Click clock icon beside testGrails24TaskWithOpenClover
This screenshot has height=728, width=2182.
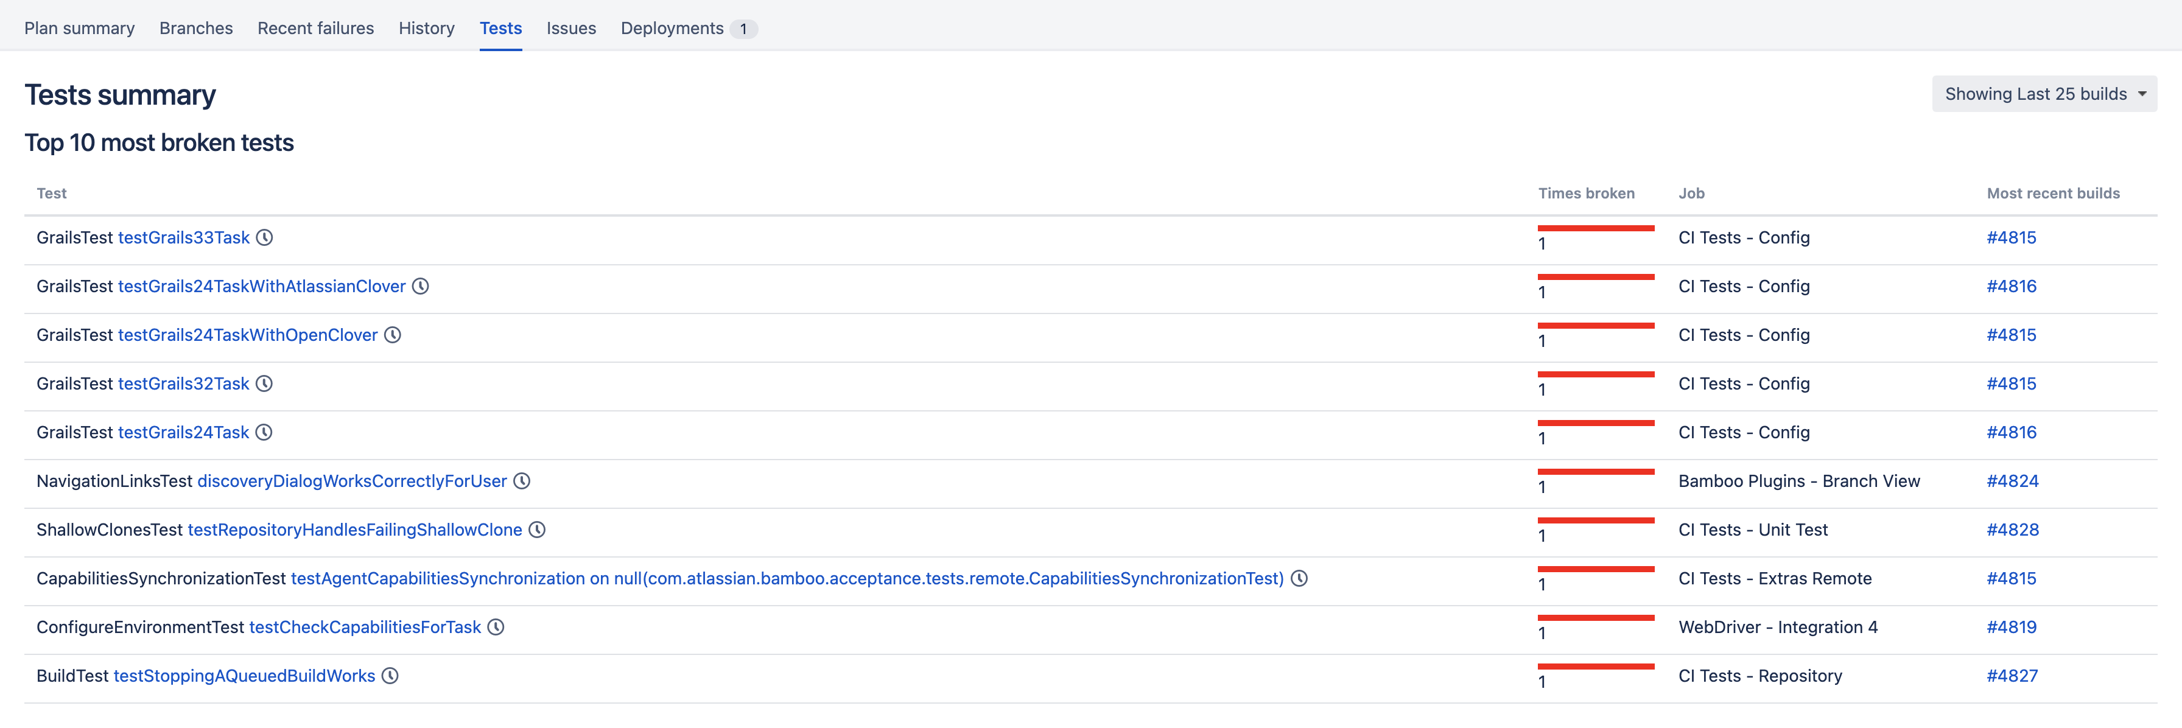[392, 335]
